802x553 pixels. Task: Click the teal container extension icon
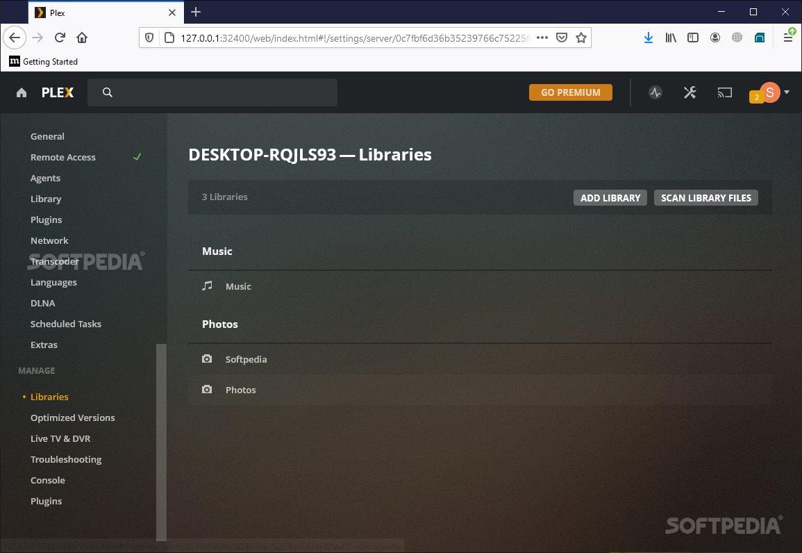point(760,38)
